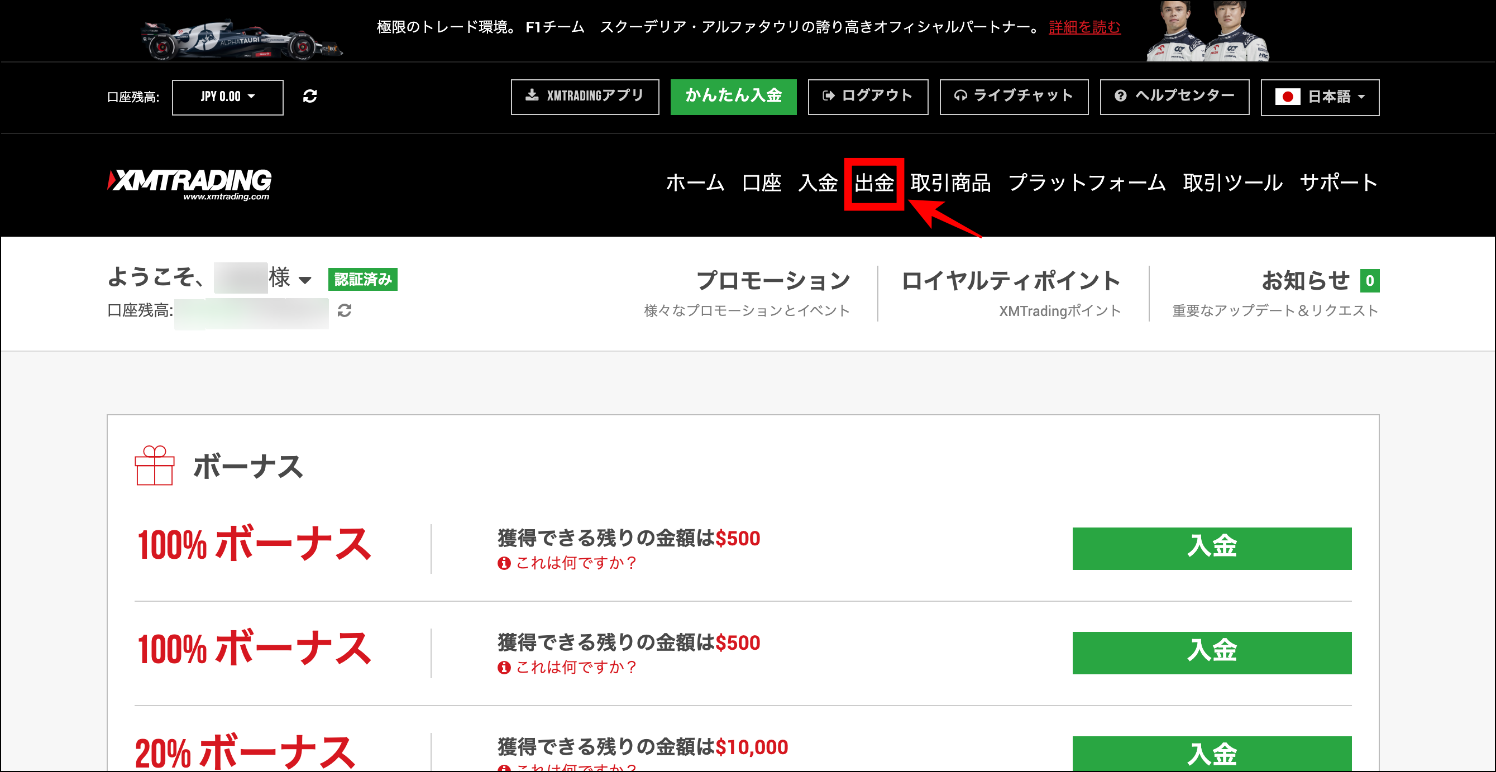This screenshot has width=1496, height=772.
Task: Click the refresh icon beside JPY balance dropdown
Action: click(309, 97)
